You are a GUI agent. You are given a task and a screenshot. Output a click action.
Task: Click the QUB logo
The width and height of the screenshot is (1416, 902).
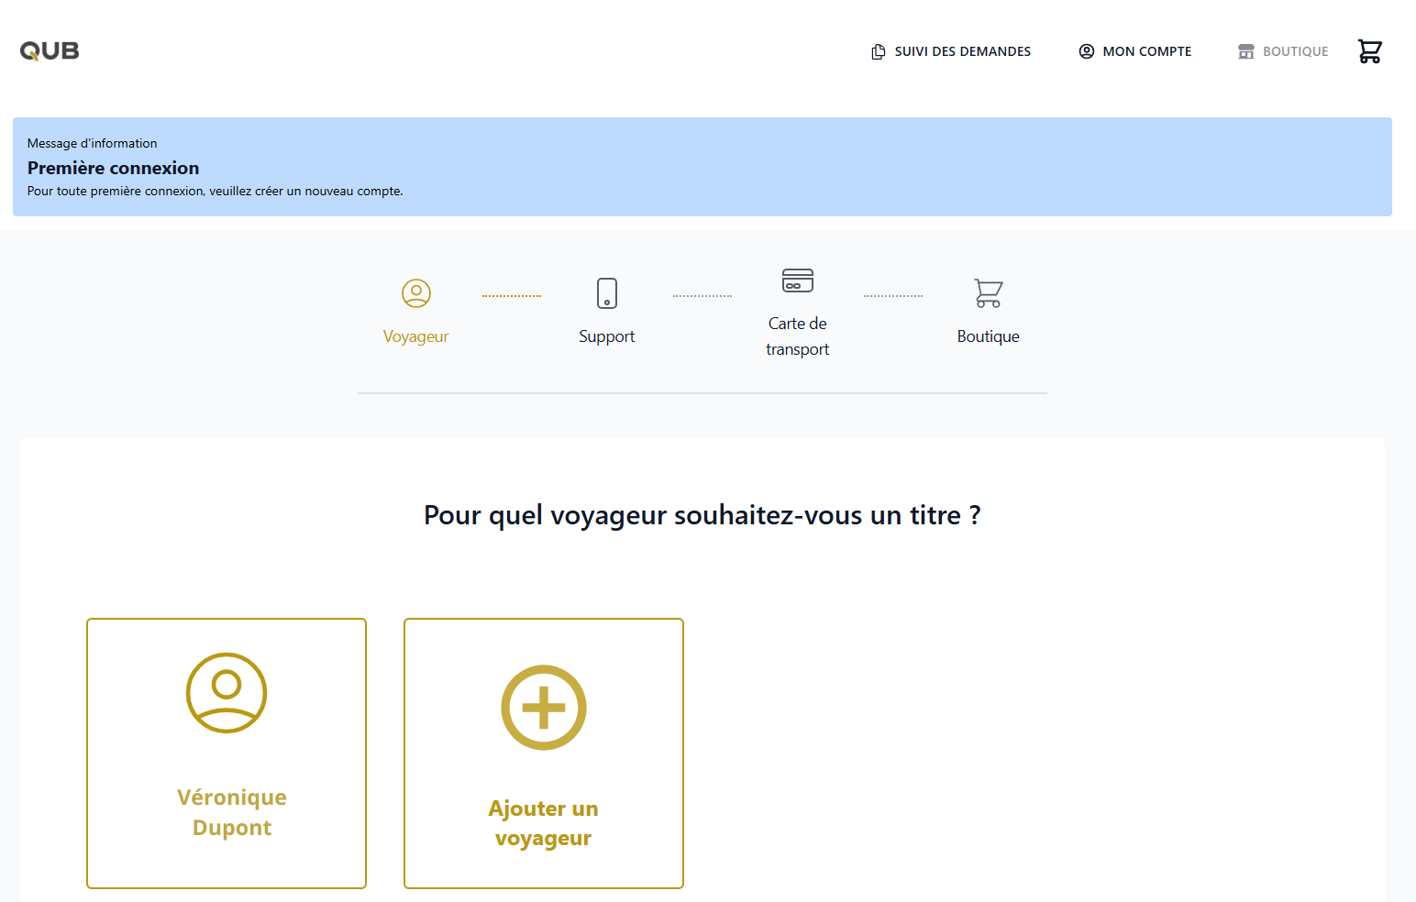click(50, 51)
